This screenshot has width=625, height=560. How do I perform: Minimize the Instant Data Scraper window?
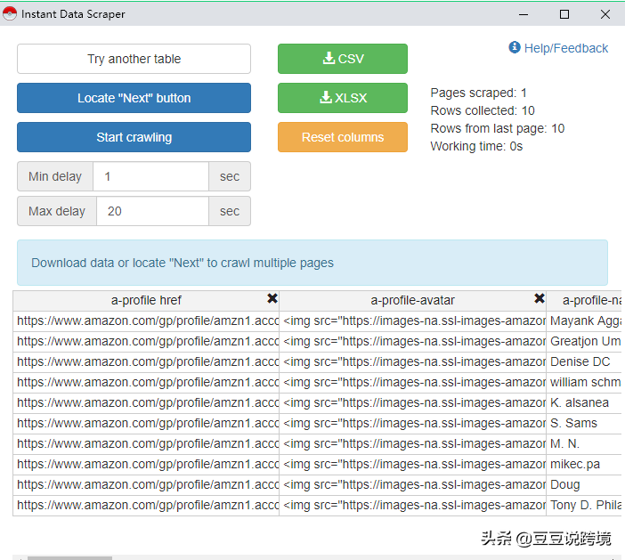[524, 14]
